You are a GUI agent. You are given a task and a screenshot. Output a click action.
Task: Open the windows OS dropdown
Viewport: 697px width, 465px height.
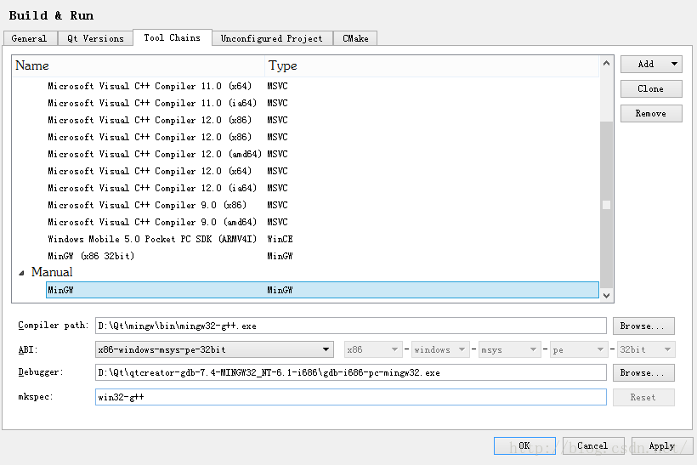pyautogui.click(x=440, y=349)
